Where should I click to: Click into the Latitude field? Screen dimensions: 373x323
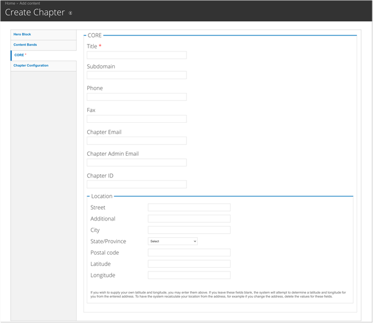(x=189, y=264)
